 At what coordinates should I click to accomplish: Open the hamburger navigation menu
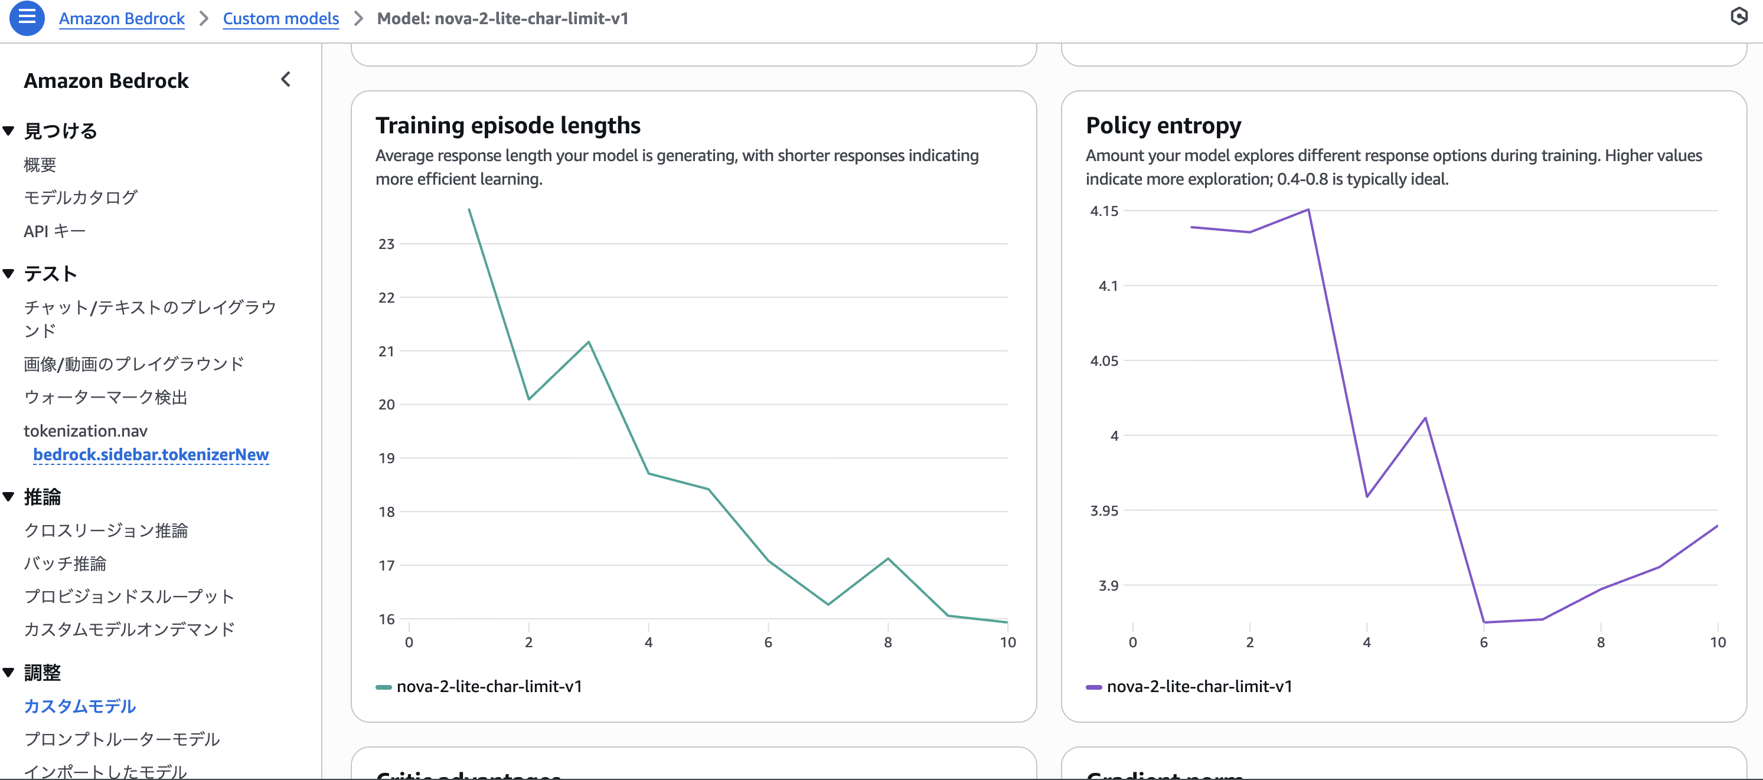pyautogui.click(x=27, y=18)
